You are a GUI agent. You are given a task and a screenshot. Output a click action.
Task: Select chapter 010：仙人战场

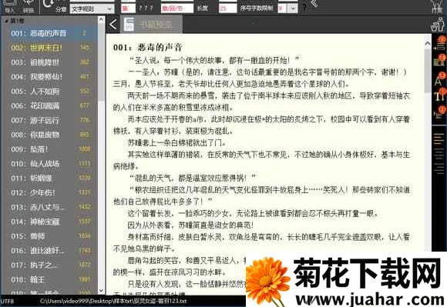tap(49, 164)
